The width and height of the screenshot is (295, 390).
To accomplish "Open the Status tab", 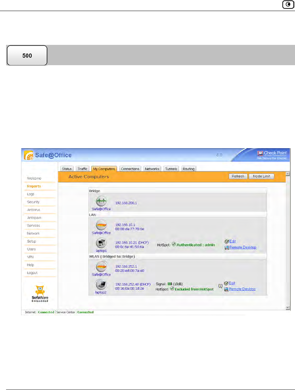I will 67,169.
